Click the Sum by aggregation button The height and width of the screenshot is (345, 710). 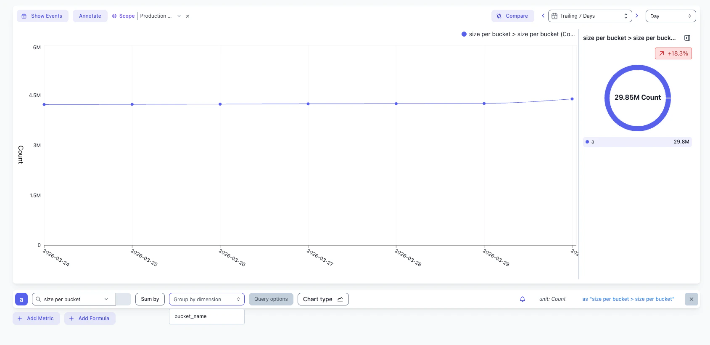[x=150, y=299]
